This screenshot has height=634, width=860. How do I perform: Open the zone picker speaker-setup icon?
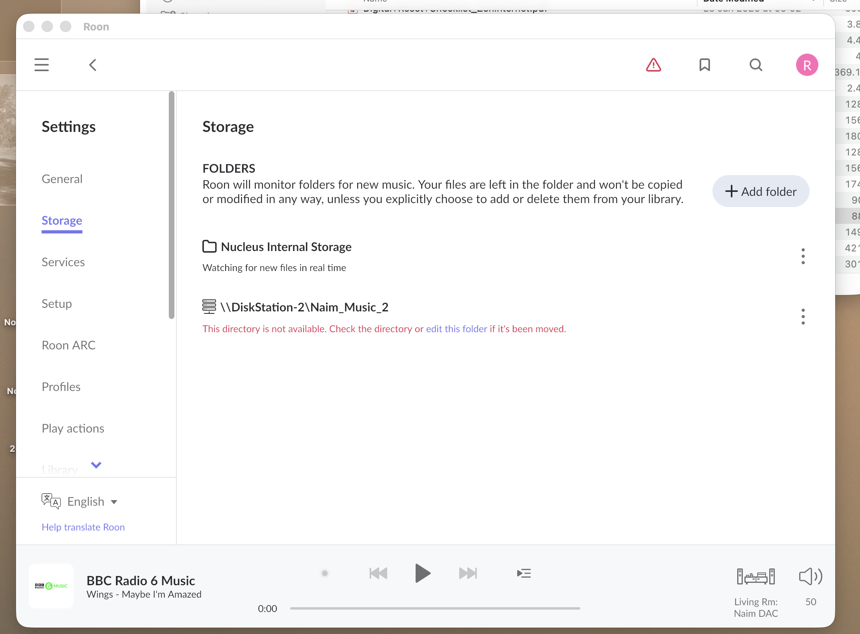click(756, 576)
